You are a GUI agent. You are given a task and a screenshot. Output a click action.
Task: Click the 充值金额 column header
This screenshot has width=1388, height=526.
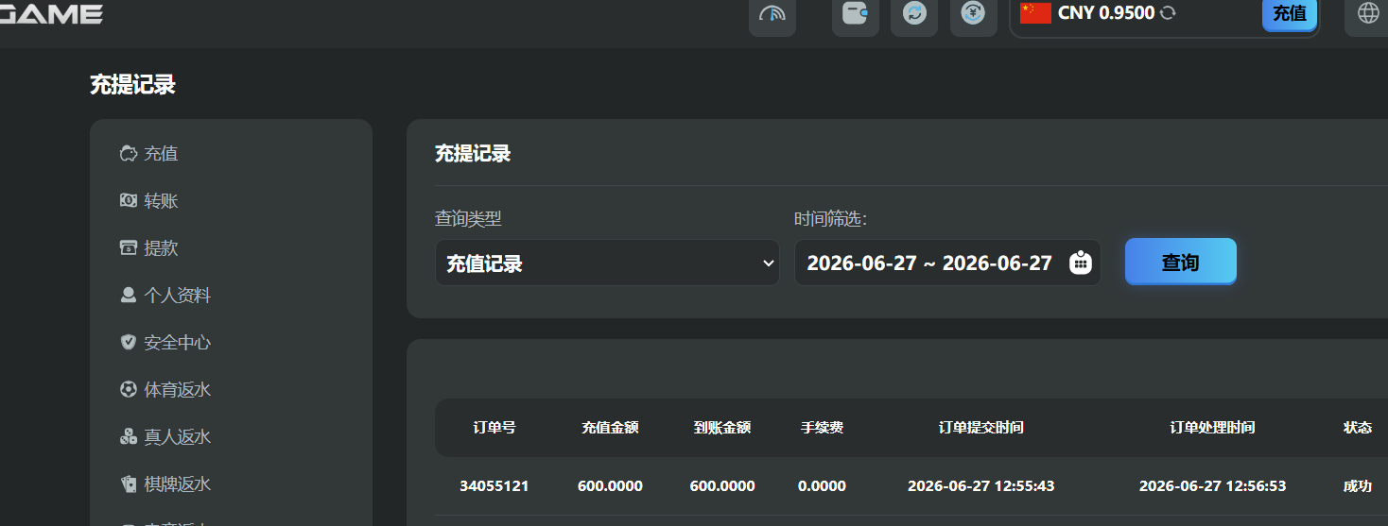tap(610, 428)
